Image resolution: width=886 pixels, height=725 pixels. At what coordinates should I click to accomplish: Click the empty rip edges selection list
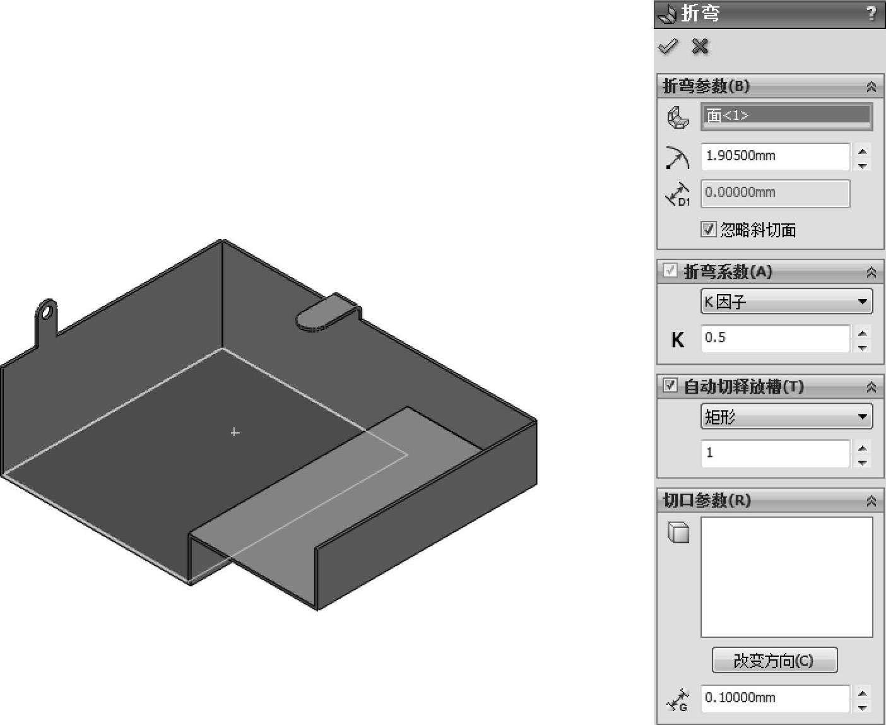coord(787,577)
